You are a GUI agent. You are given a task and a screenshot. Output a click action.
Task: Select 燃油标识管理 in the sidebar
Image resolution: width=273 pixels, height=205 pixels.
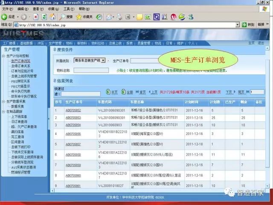[21, 172]
